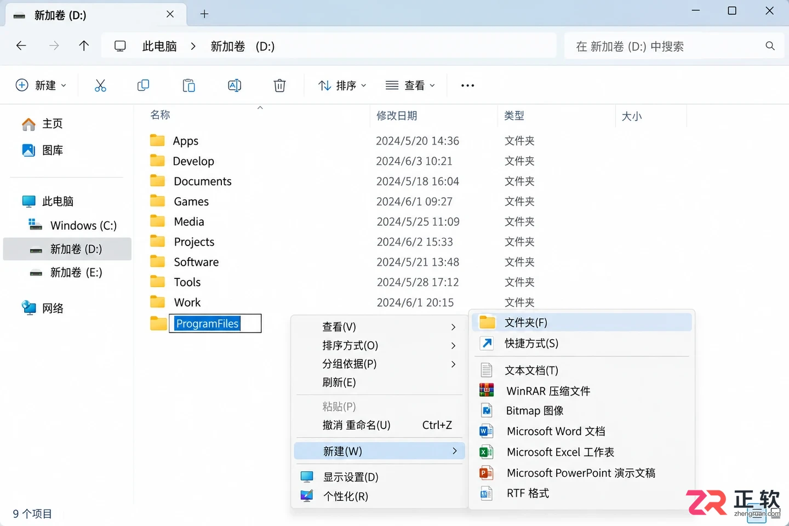Select the Documents folder name

[x=203, y=181]
